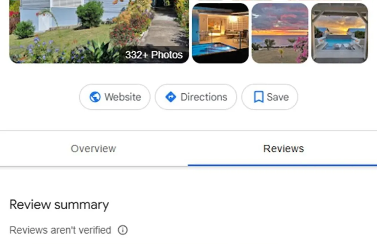Save this place to a list
The height and width of the screenshot is (244, 377).
point(269,97)
